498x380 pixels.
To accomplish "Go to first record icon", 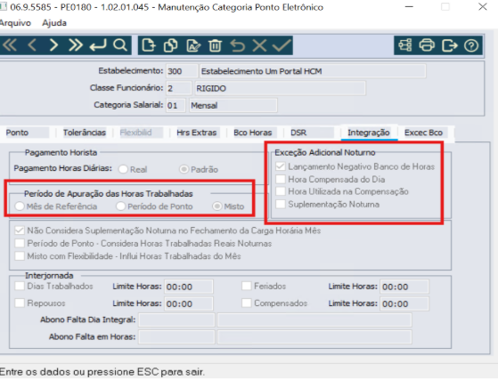I will (10, 45).
